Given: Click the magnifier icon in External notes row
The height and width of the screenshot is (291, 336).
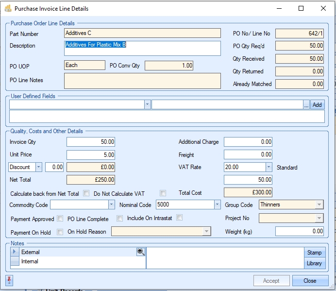Looking at the screenshot, I should 140,252.
